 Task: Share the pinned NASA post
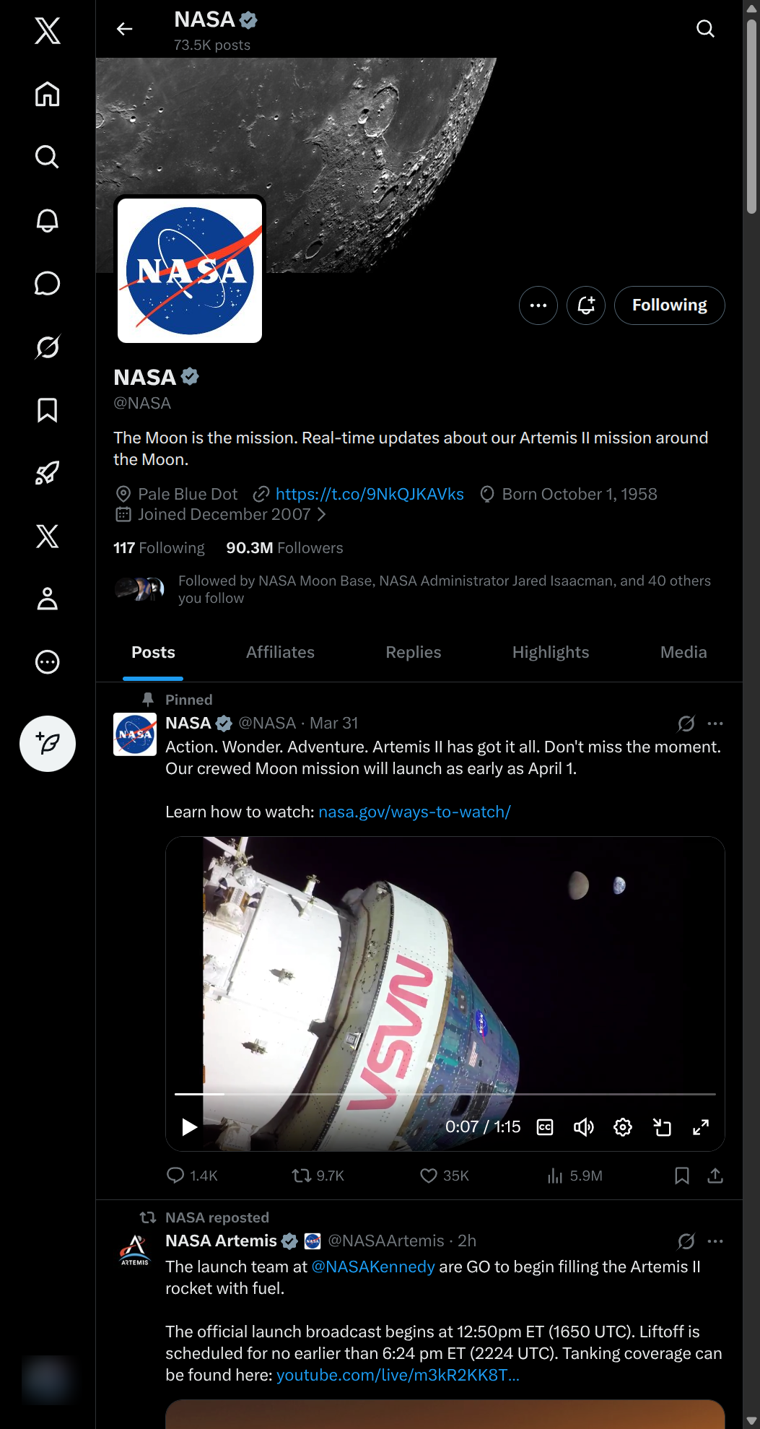coord(715,1176)
